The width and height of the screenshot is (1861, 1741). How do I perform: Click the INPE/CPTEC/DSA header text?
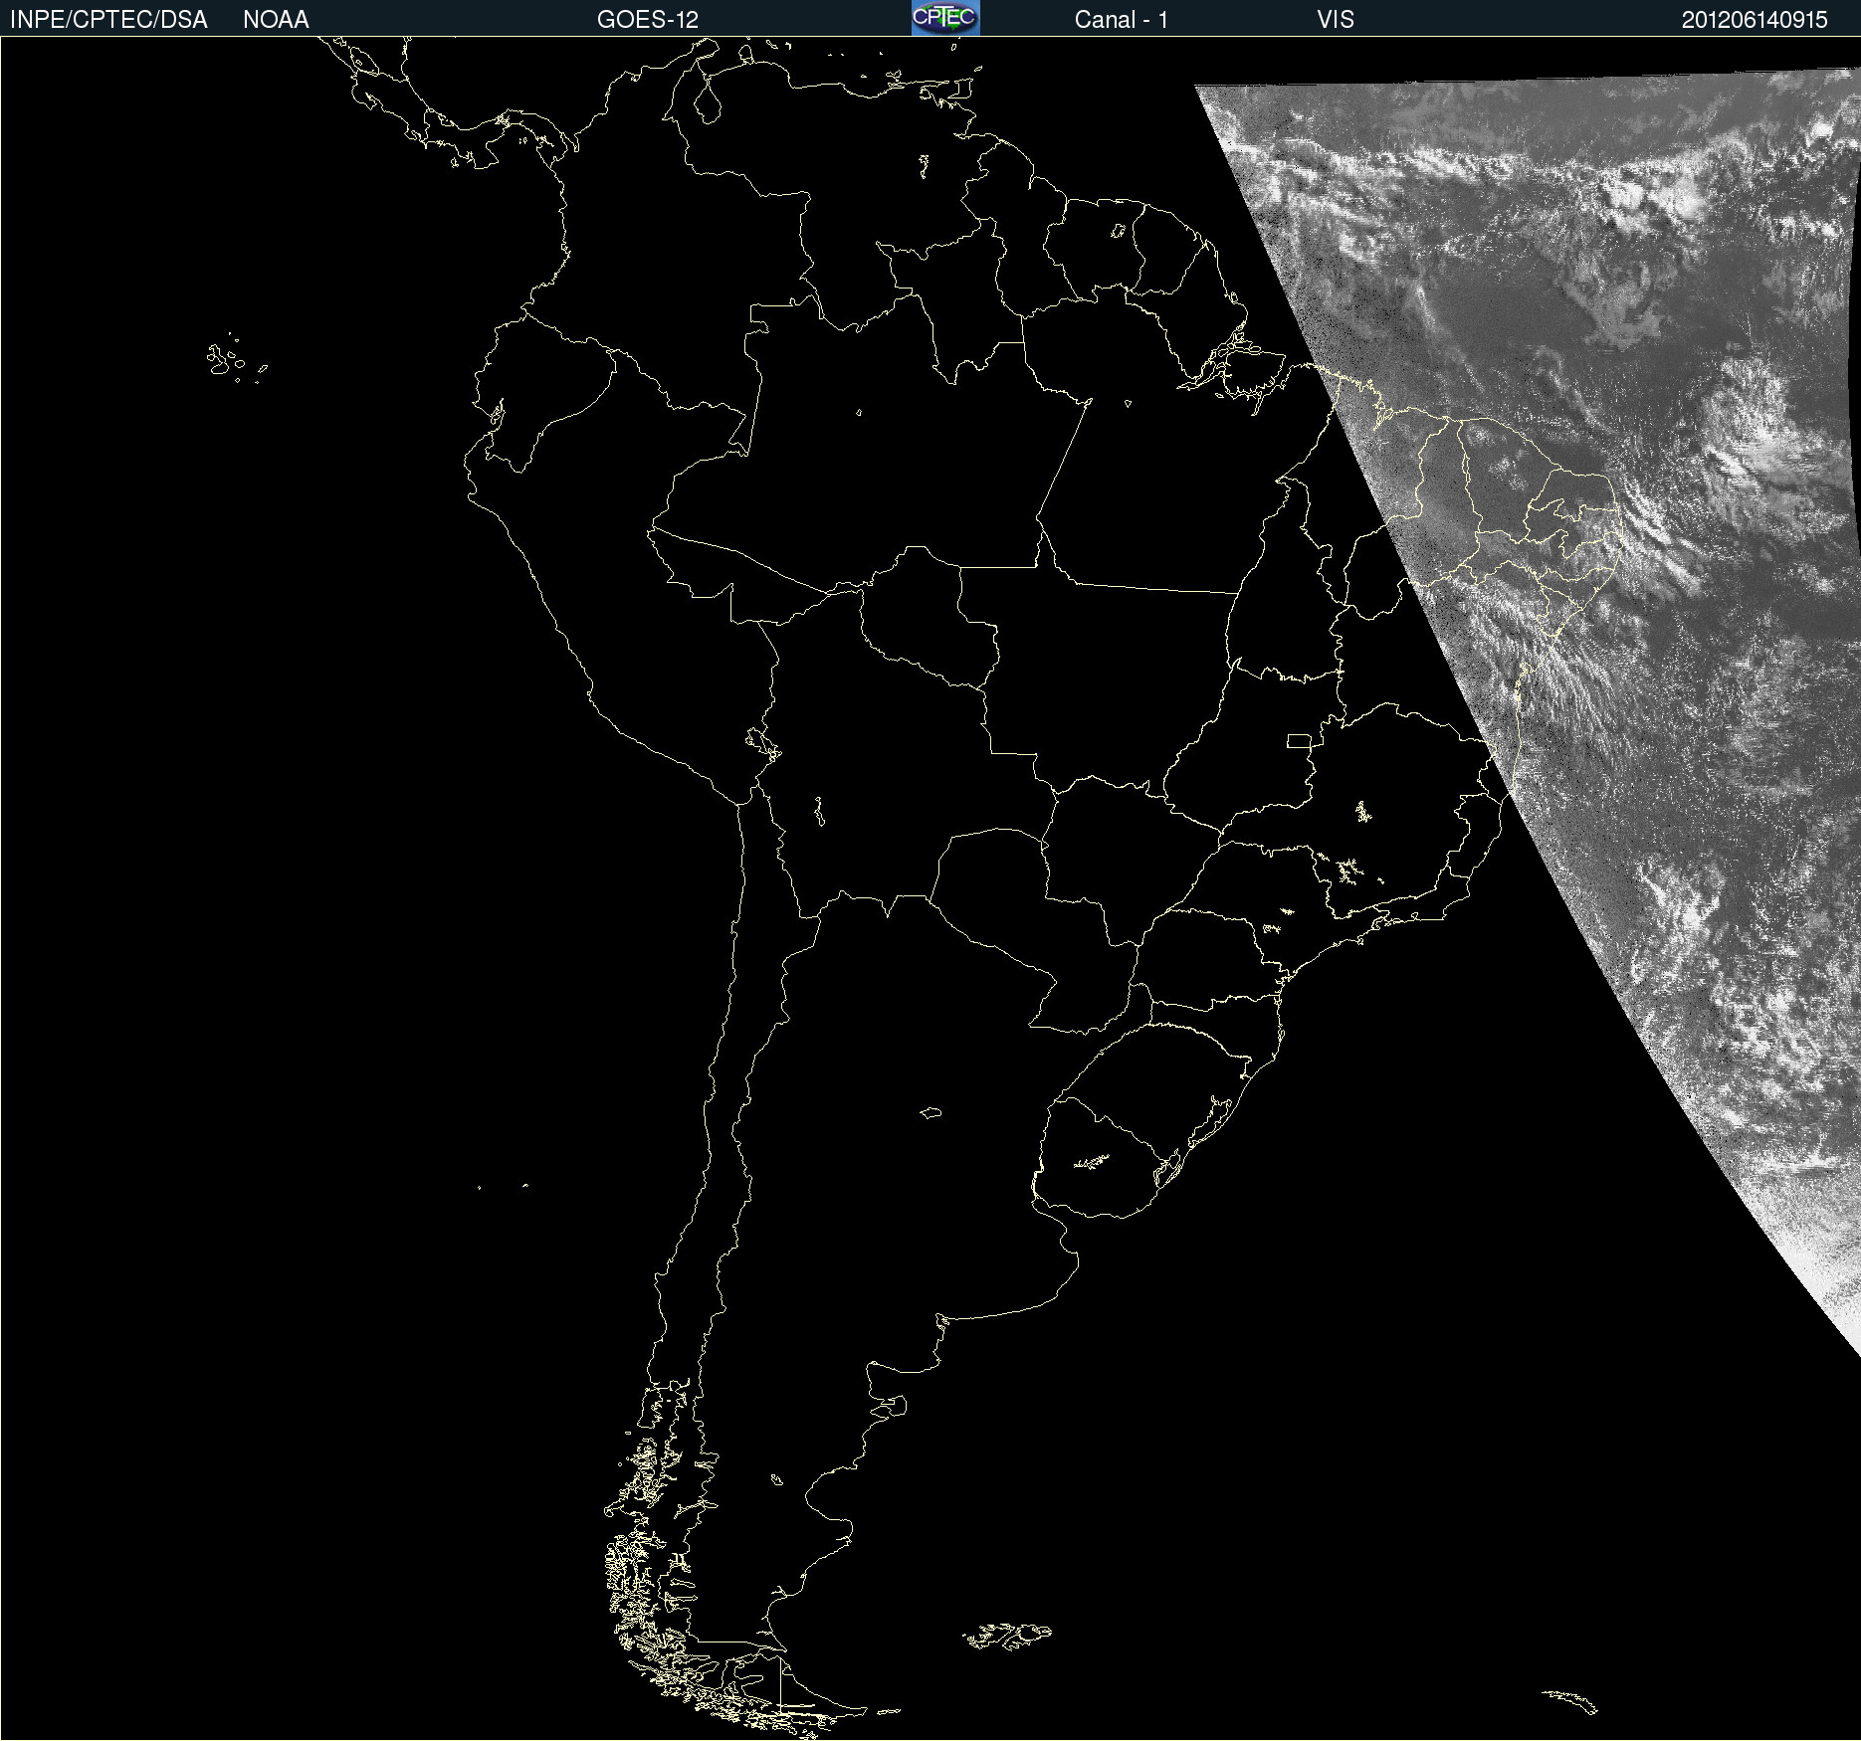pyautogui.click(x=108, y=20)
